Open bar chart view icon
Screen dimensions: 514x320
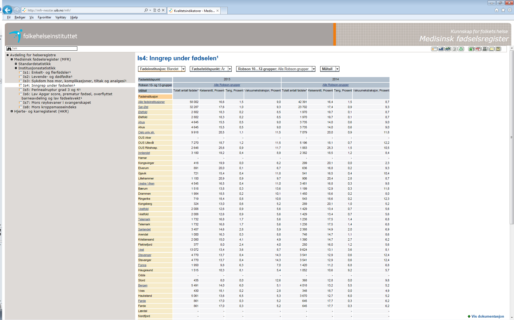(441, 49)
